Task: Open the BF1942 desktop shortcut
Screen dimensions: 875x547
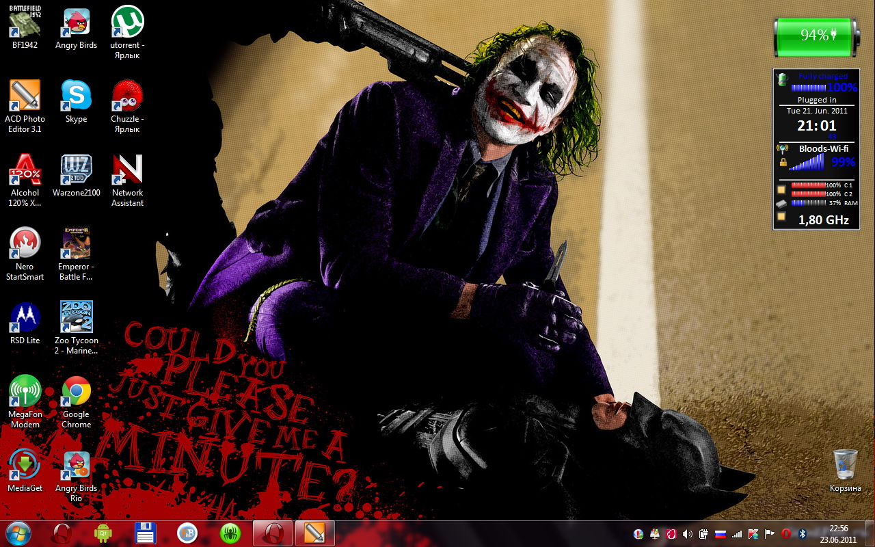Action: [25, 27]
